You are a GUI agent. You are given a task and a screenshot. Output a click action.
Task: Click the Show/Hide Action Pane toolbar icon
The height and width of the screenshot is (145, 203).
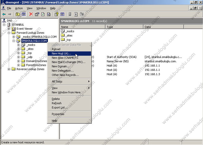(x=62, y=14)
